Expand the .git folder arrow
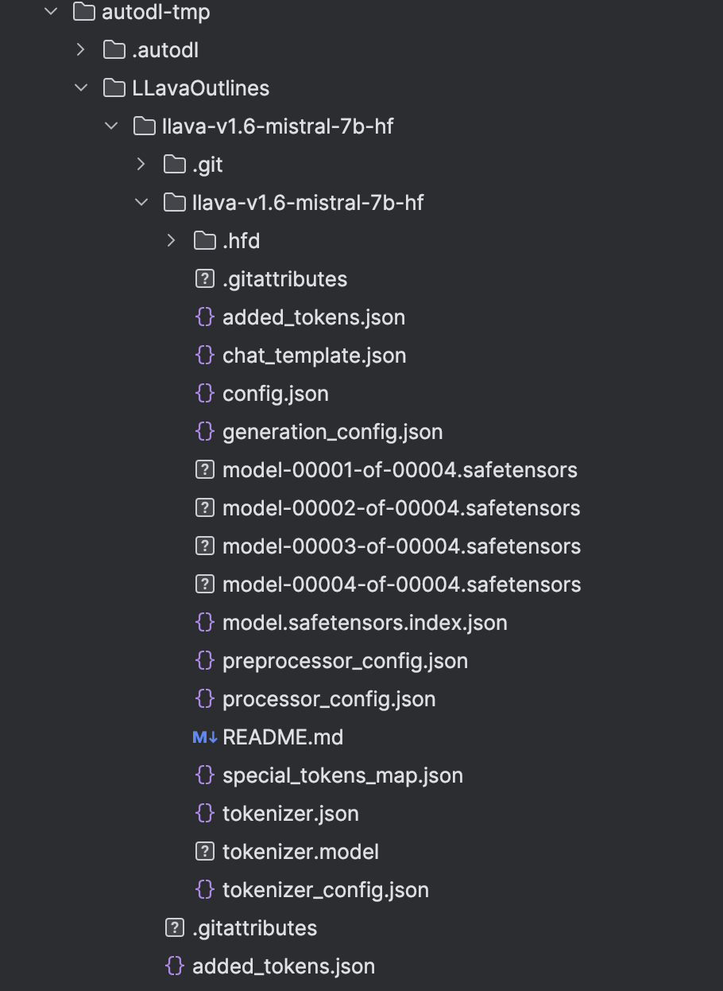Screen dimensions: 723x991 (x=141, y=165)
